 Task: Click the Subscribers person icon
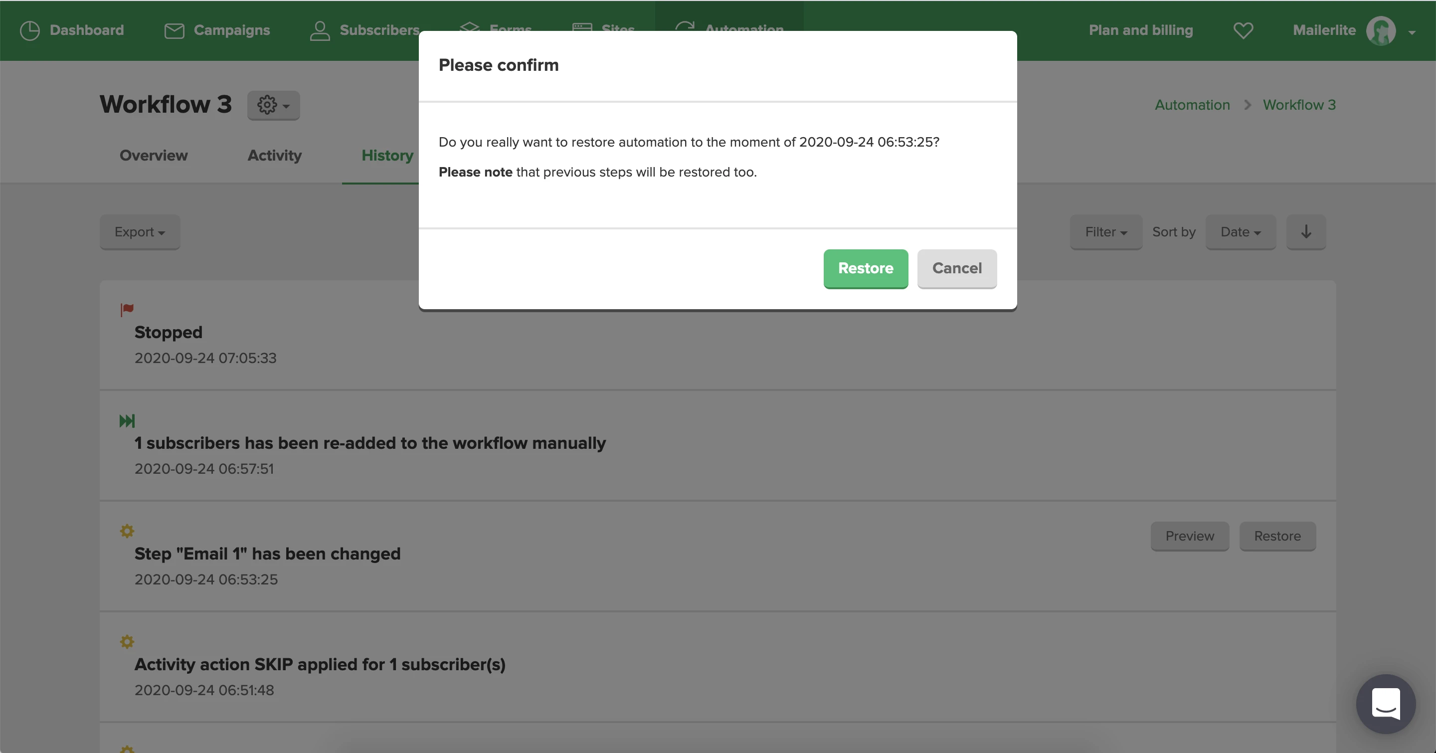[x=320, y=30]
